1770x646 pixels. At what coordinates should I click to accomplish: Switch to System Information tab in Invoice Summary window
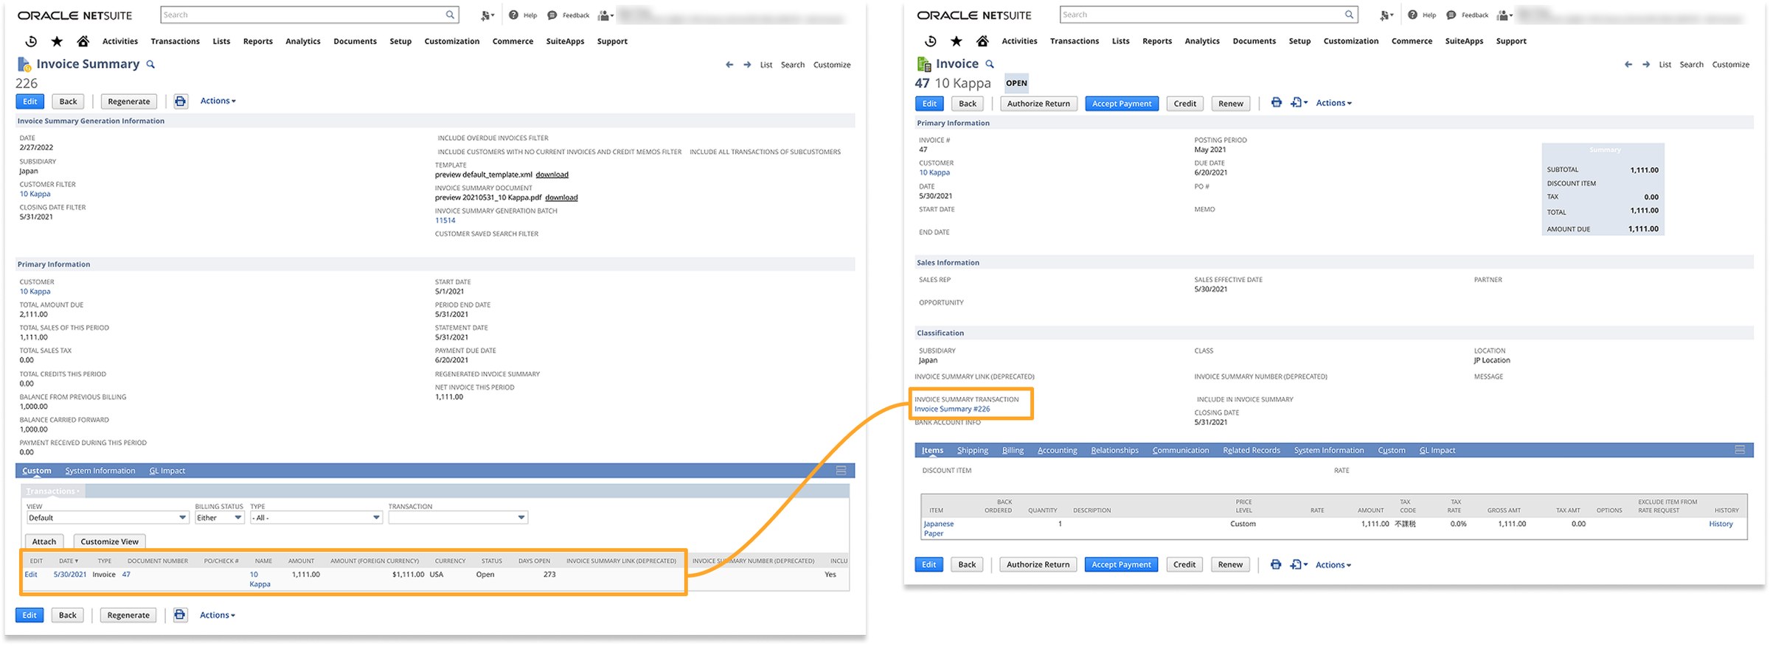100,471
